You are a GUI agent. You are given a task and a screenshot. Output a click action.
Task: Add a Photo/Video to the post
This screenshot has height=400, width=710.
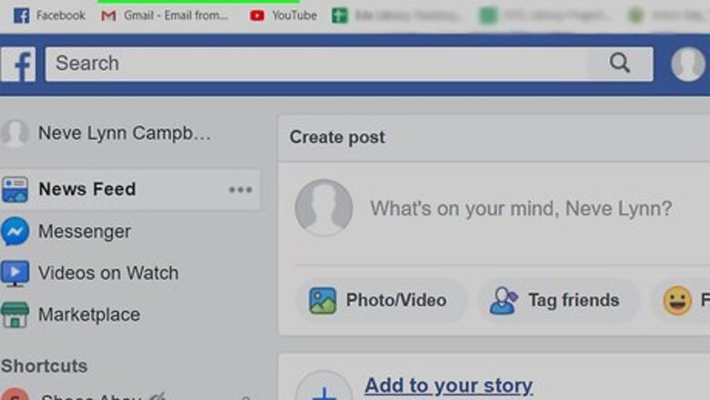coord(380,301)
